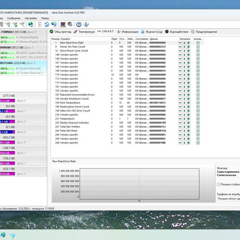Screen dimensions: 240x240
Task: Open the Съобщения menu
Action: [13, 18]
